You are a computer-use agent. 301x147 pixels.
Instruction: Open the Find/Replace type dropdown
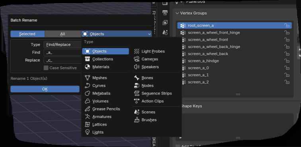coord(63,44)
